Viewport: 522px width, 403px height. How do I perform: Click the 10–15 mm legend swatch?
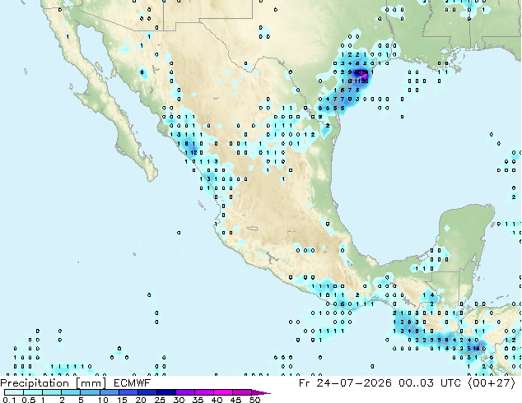109,392
